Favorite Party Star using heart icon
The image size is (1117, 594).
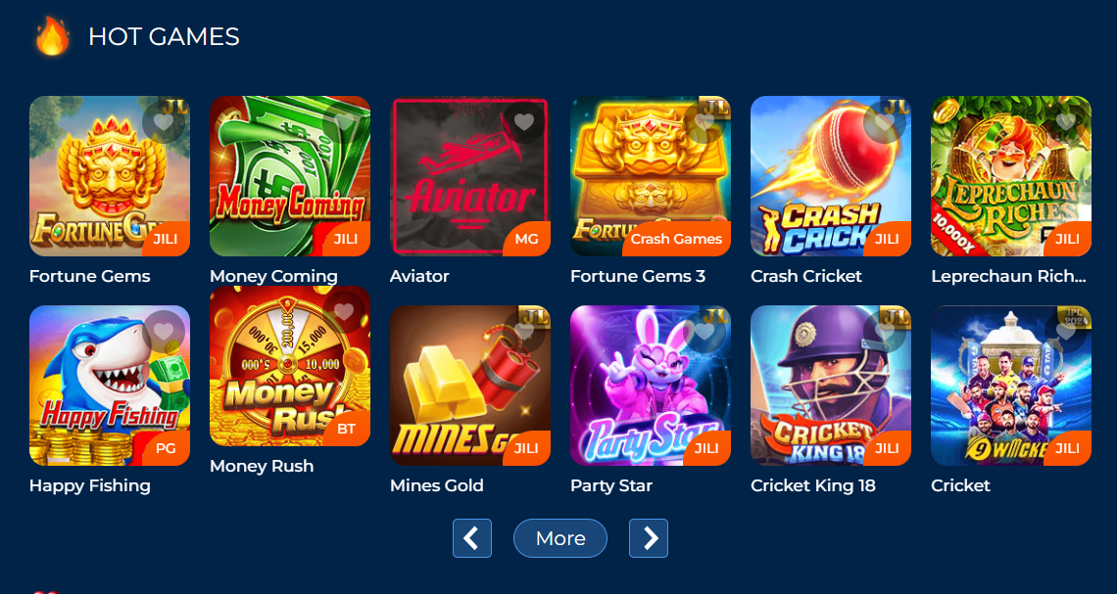pos(704,332)
